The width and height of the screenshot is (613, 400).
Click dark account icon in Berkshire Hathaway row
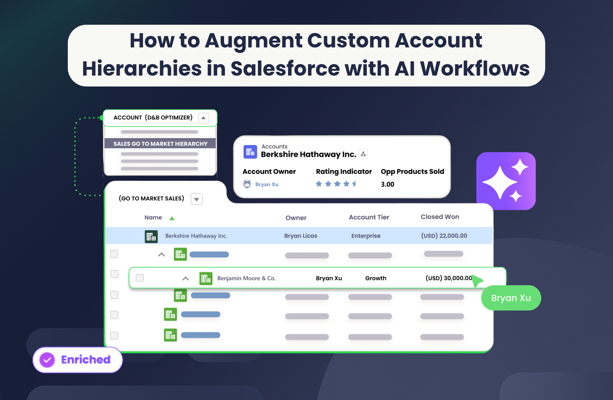[151, 236]
